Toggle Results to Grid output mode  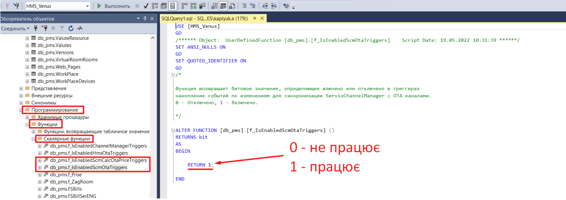click(x=223, y=6)
